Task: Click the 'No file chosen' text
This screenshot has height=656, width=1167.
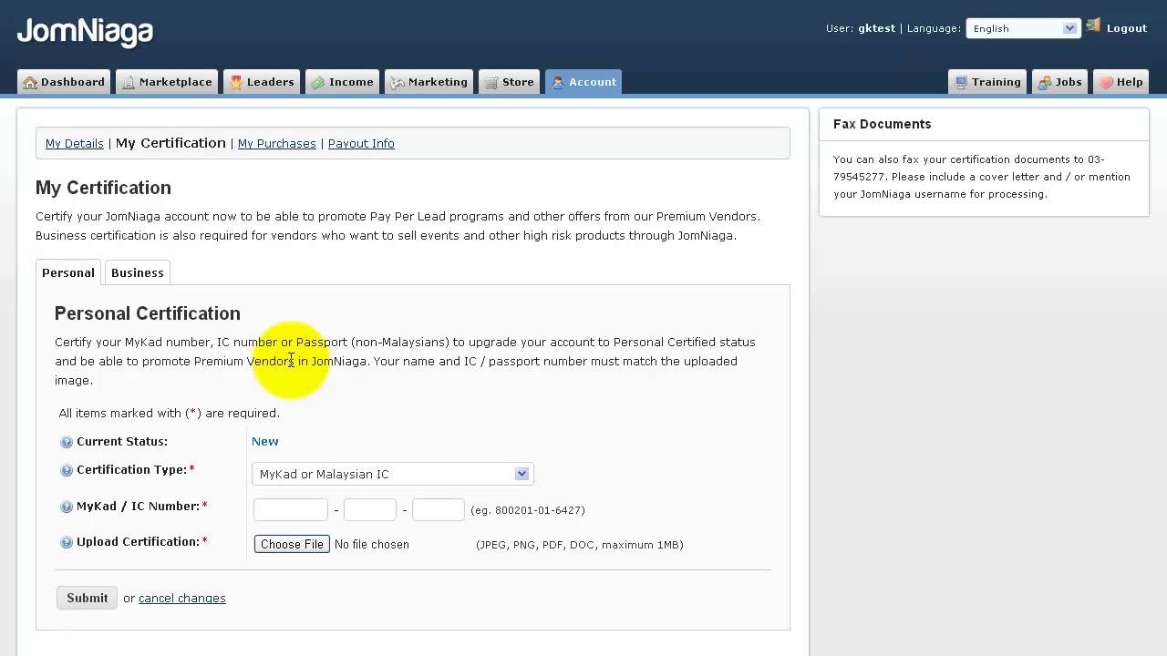Action: pyautogui.click(x=372, y=544)
